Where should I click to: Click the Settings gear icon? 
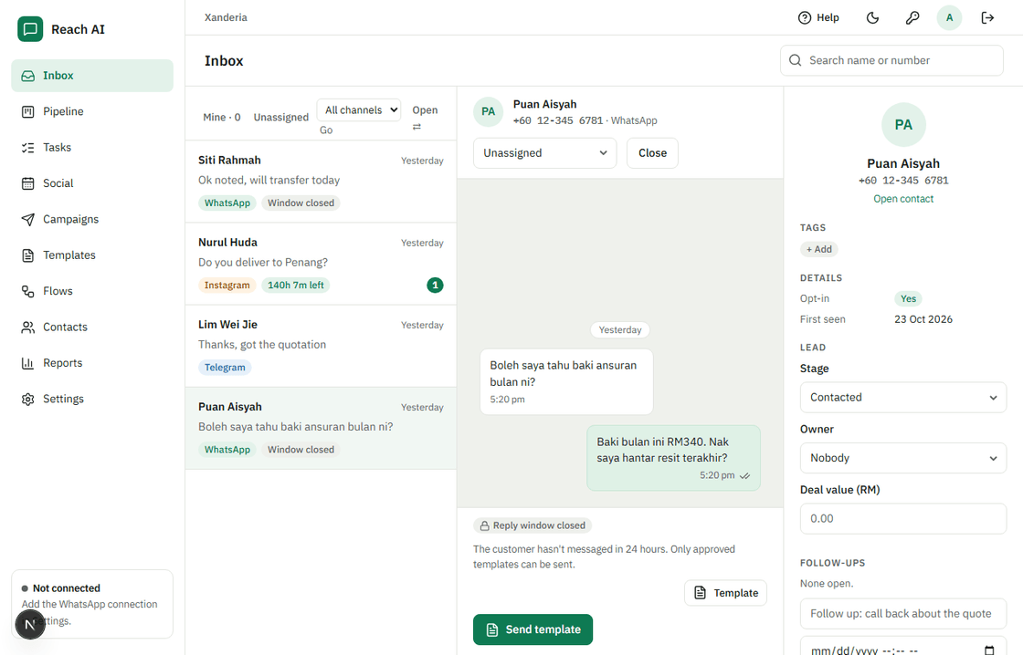click(27, 399)
